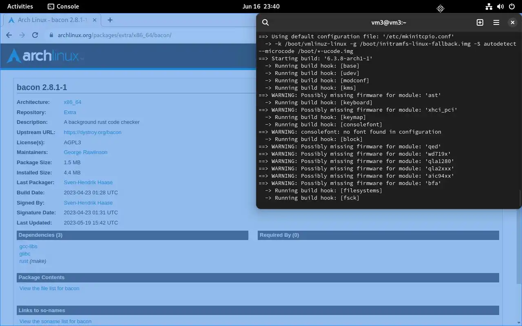The image size is (522, 326).
Task: Open the x86_64 architecture link
Action: click(73, 102)
